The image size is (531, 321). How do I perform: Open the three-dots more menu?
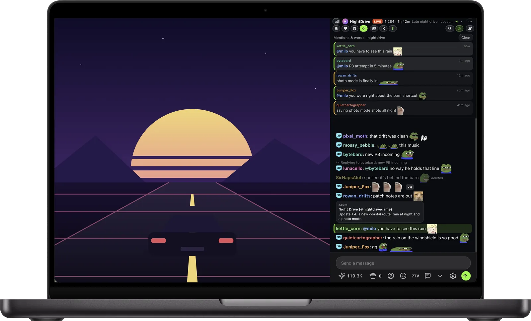click(x=470, y=21)
